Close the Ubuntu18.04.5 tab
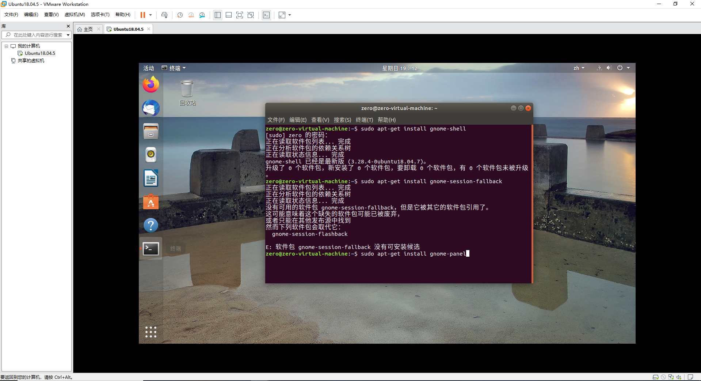Screen dimensions: 701x381 pyautogui.click(x=149, y=29)
